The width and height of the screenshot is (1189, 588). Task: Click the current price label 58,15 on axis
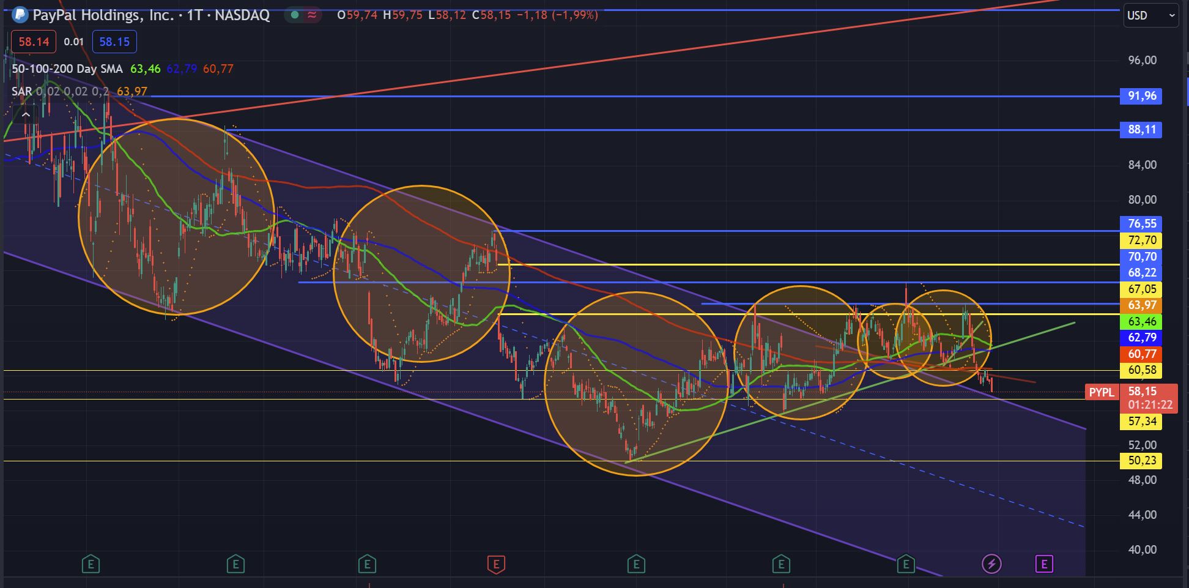point(1143,392)
